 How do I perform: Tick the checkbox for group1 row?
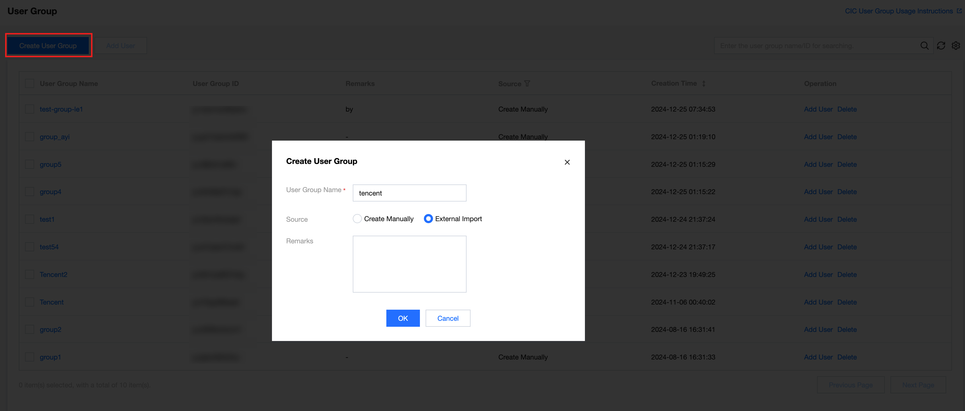click(x=30, y=357)
